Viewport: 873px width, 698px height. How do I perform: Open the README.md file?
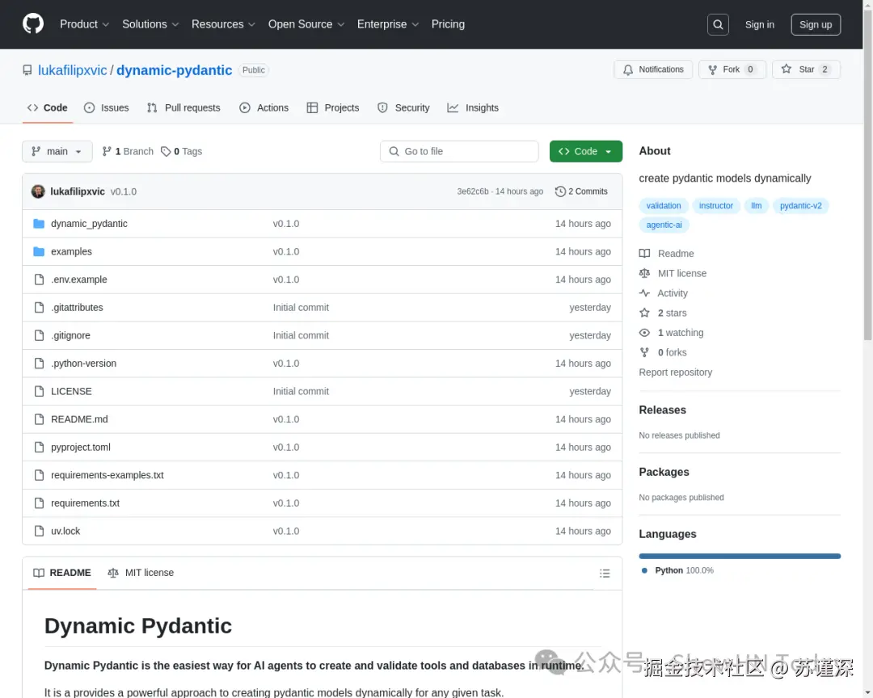(x=79, y=419)
